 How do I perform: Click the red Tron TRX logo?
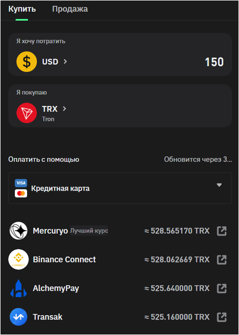pyautogui.click(x=26, y=113)
